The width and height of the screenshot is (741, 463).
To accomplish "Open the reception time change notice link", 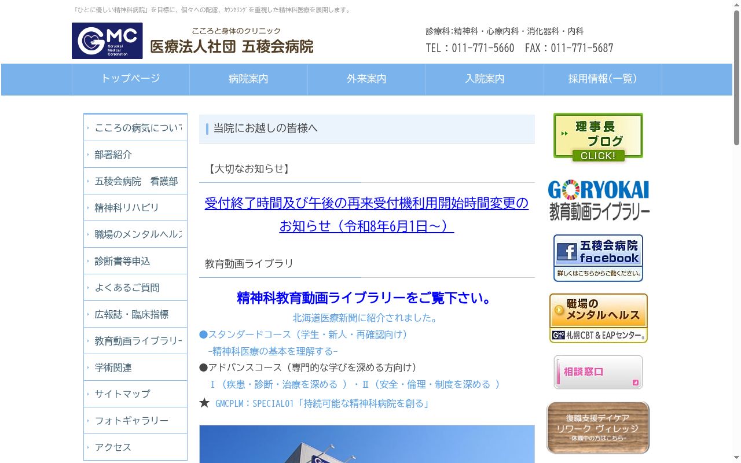I will coord(366,214).
